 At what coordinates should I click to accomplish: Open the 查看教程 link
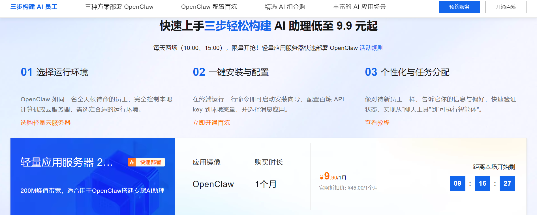[x=377, y=123]
